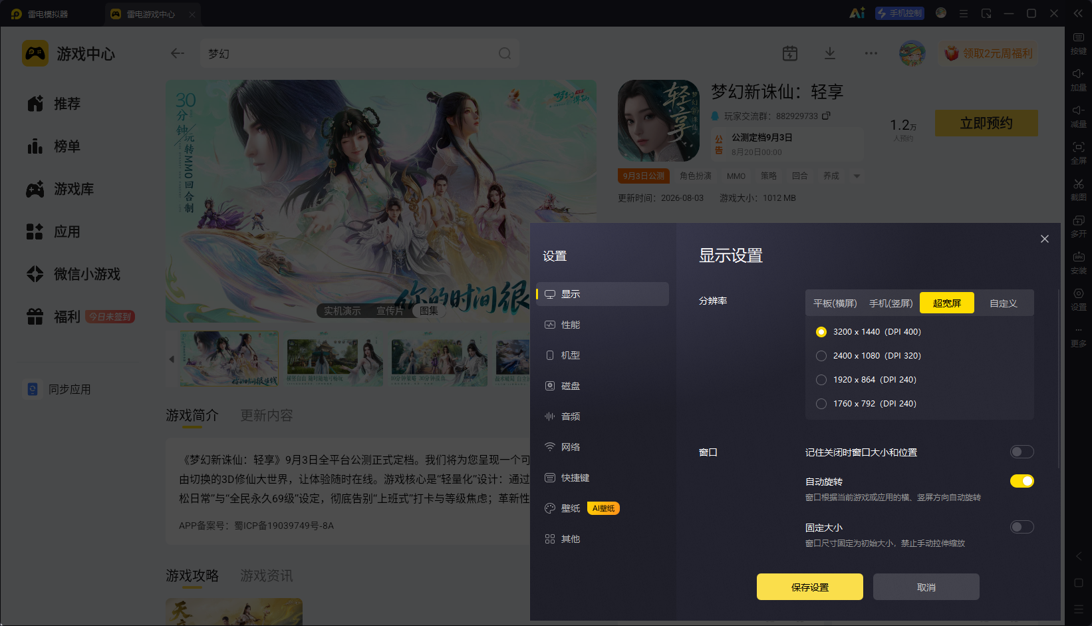Show previous screenshots with the left arrow

[172, 359]
